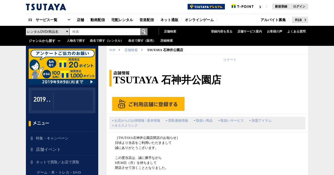
Task: Open the 店舗 menu item
Action: coord(80,20)
